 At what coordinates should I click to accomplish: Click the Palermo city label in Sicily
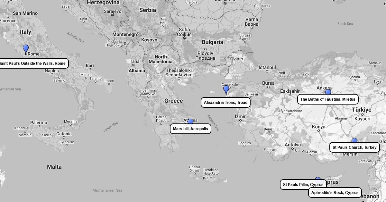[x=39, y=122]
